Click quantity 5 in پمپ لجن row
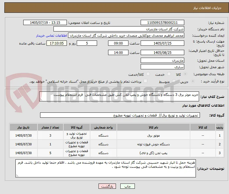229x194 pixels. [x=50, y=153]
